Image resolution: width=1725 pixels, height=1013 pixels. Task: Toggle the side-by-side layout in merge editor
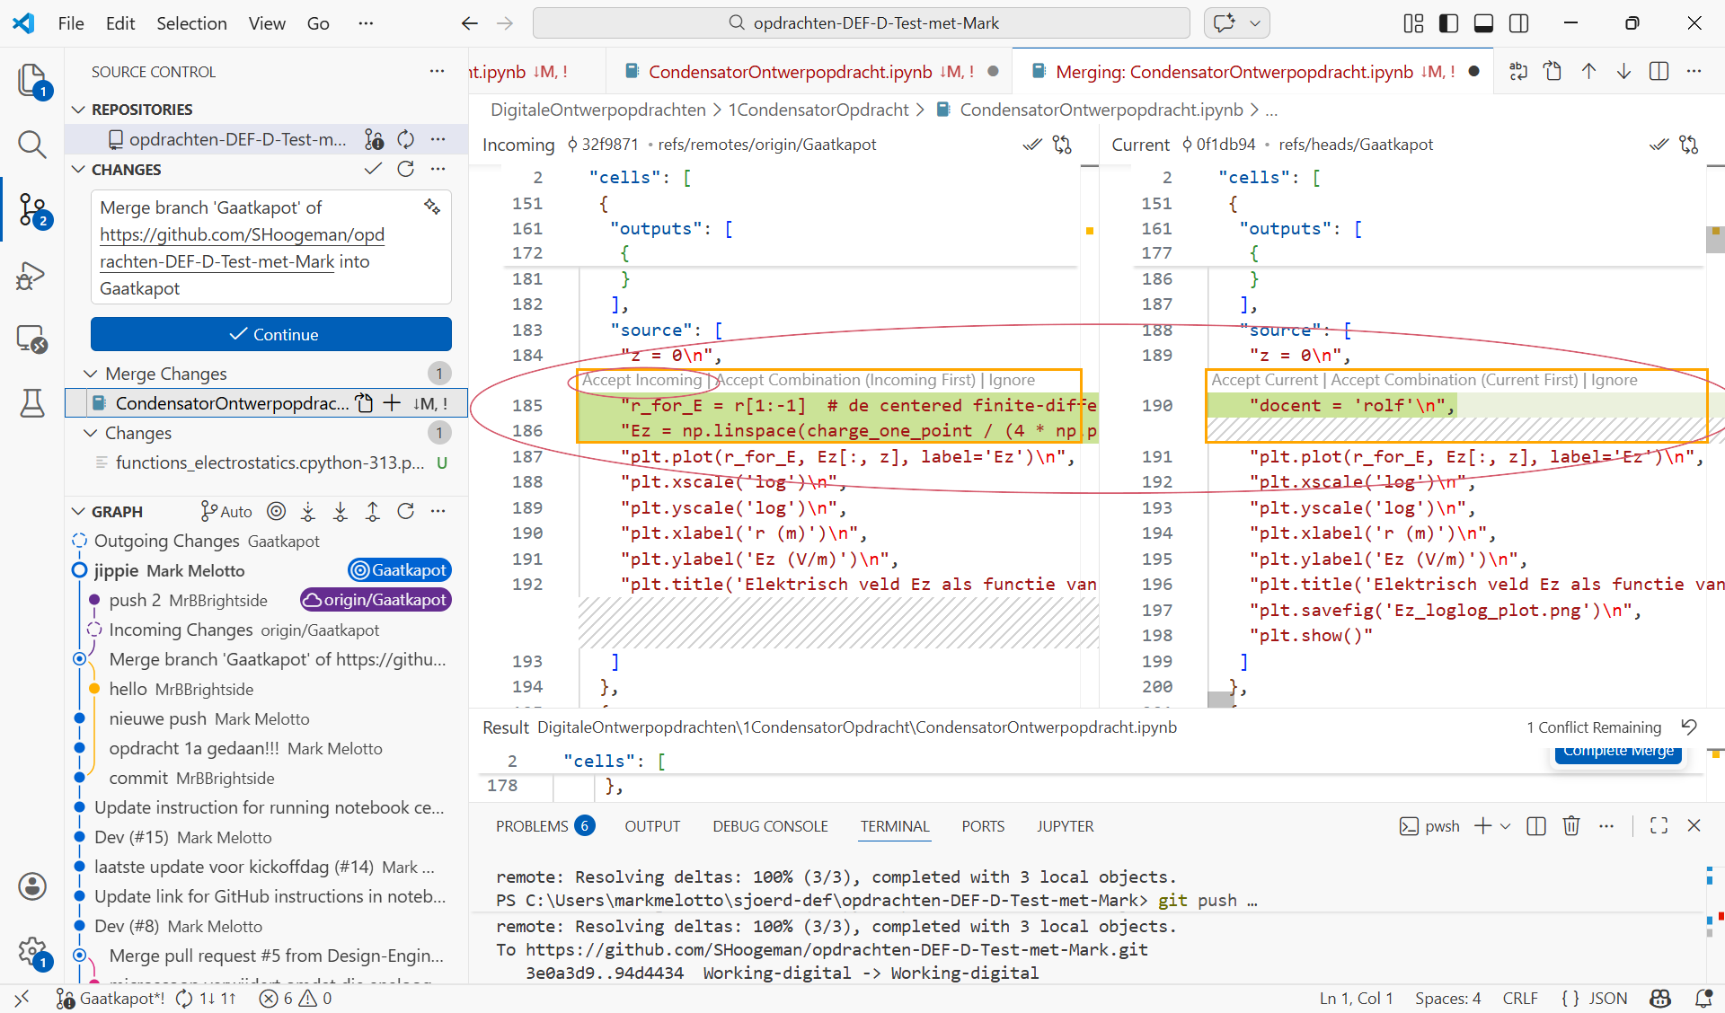[1659, 72]
